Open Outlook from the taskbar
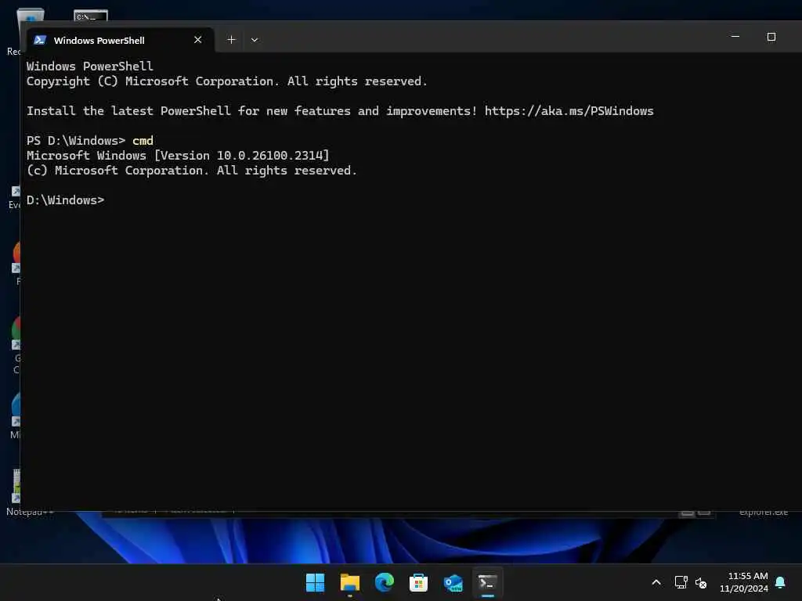The width and height of the screenshot is (802, 601). pos(453,582)
